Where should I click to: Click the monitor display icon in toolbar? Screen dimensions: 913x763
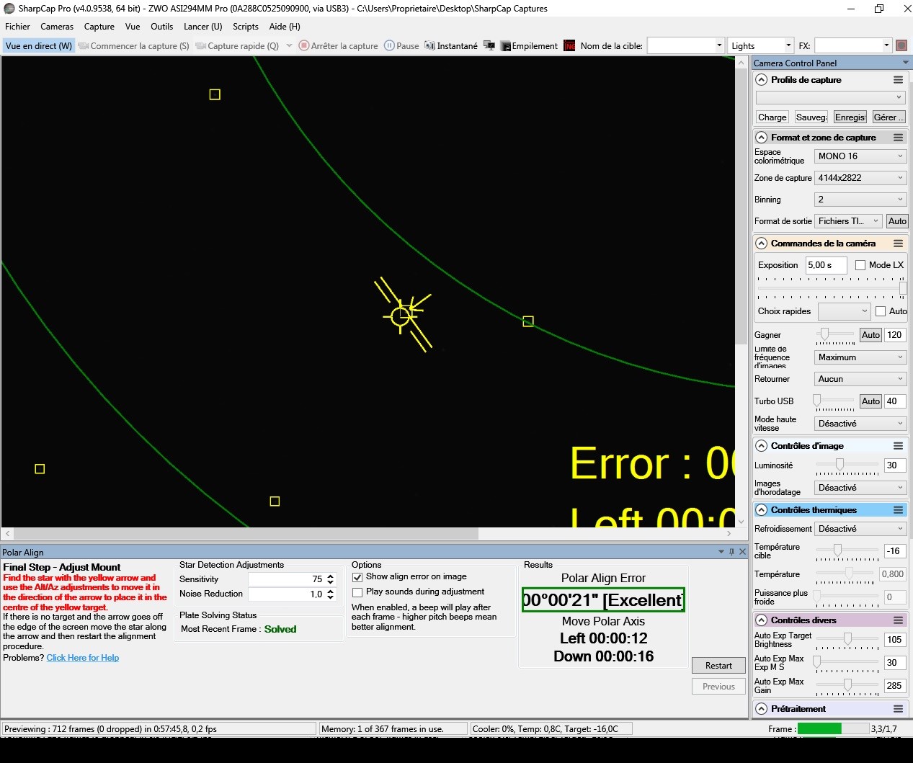(489, 46)
